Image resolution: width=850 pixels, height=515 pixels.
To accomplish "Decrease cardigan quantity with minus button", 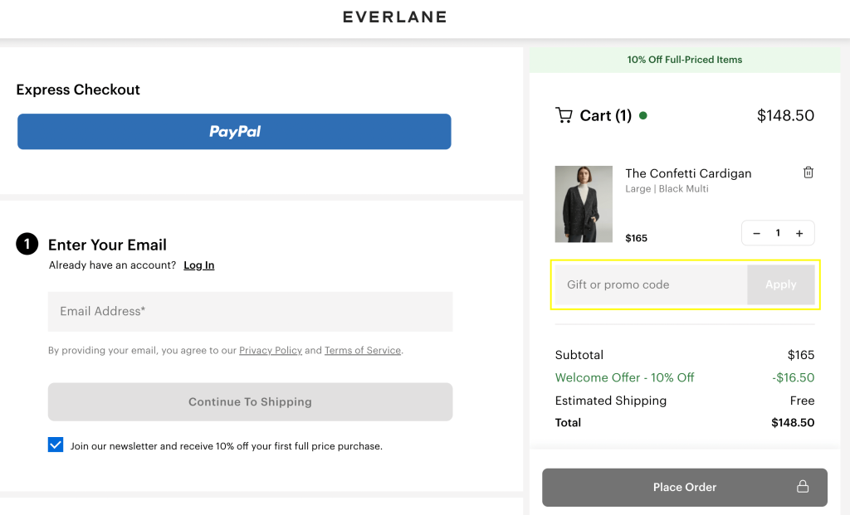I will (x=756, y=233).
